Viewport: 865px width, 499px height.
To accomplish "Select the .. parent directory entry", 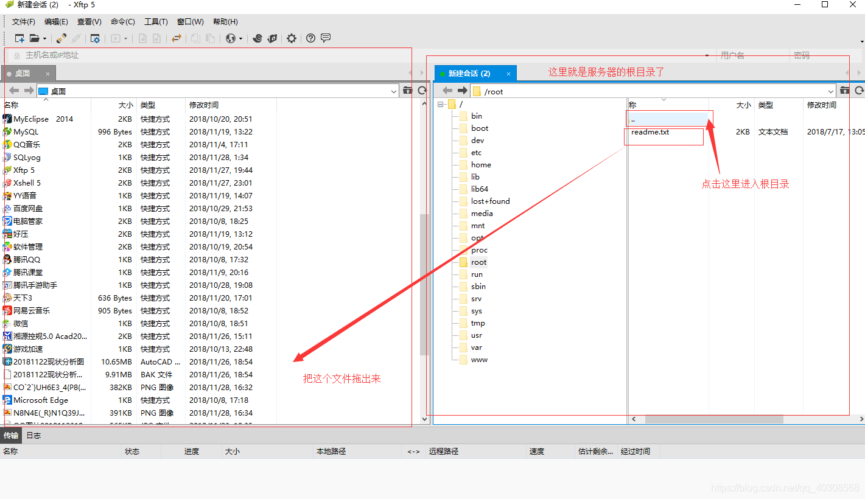I will tap(668, 119).
